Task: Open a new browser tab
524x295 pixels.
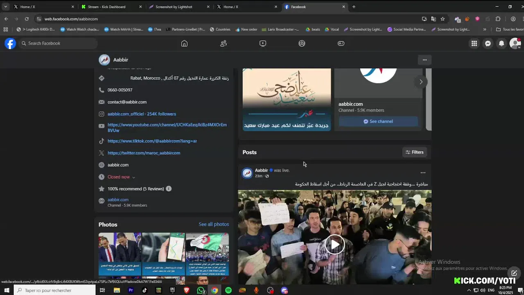Action: coord(354,7)
